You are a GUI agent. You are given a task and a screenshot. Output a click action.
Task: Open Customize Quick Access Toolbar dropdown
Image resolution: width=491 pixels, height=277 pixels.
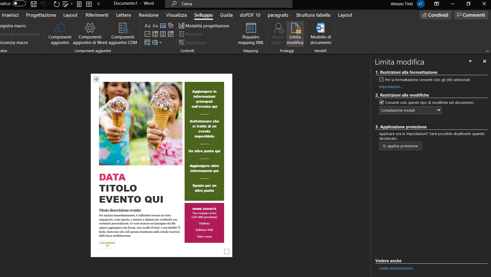click(x=98, y=4)
